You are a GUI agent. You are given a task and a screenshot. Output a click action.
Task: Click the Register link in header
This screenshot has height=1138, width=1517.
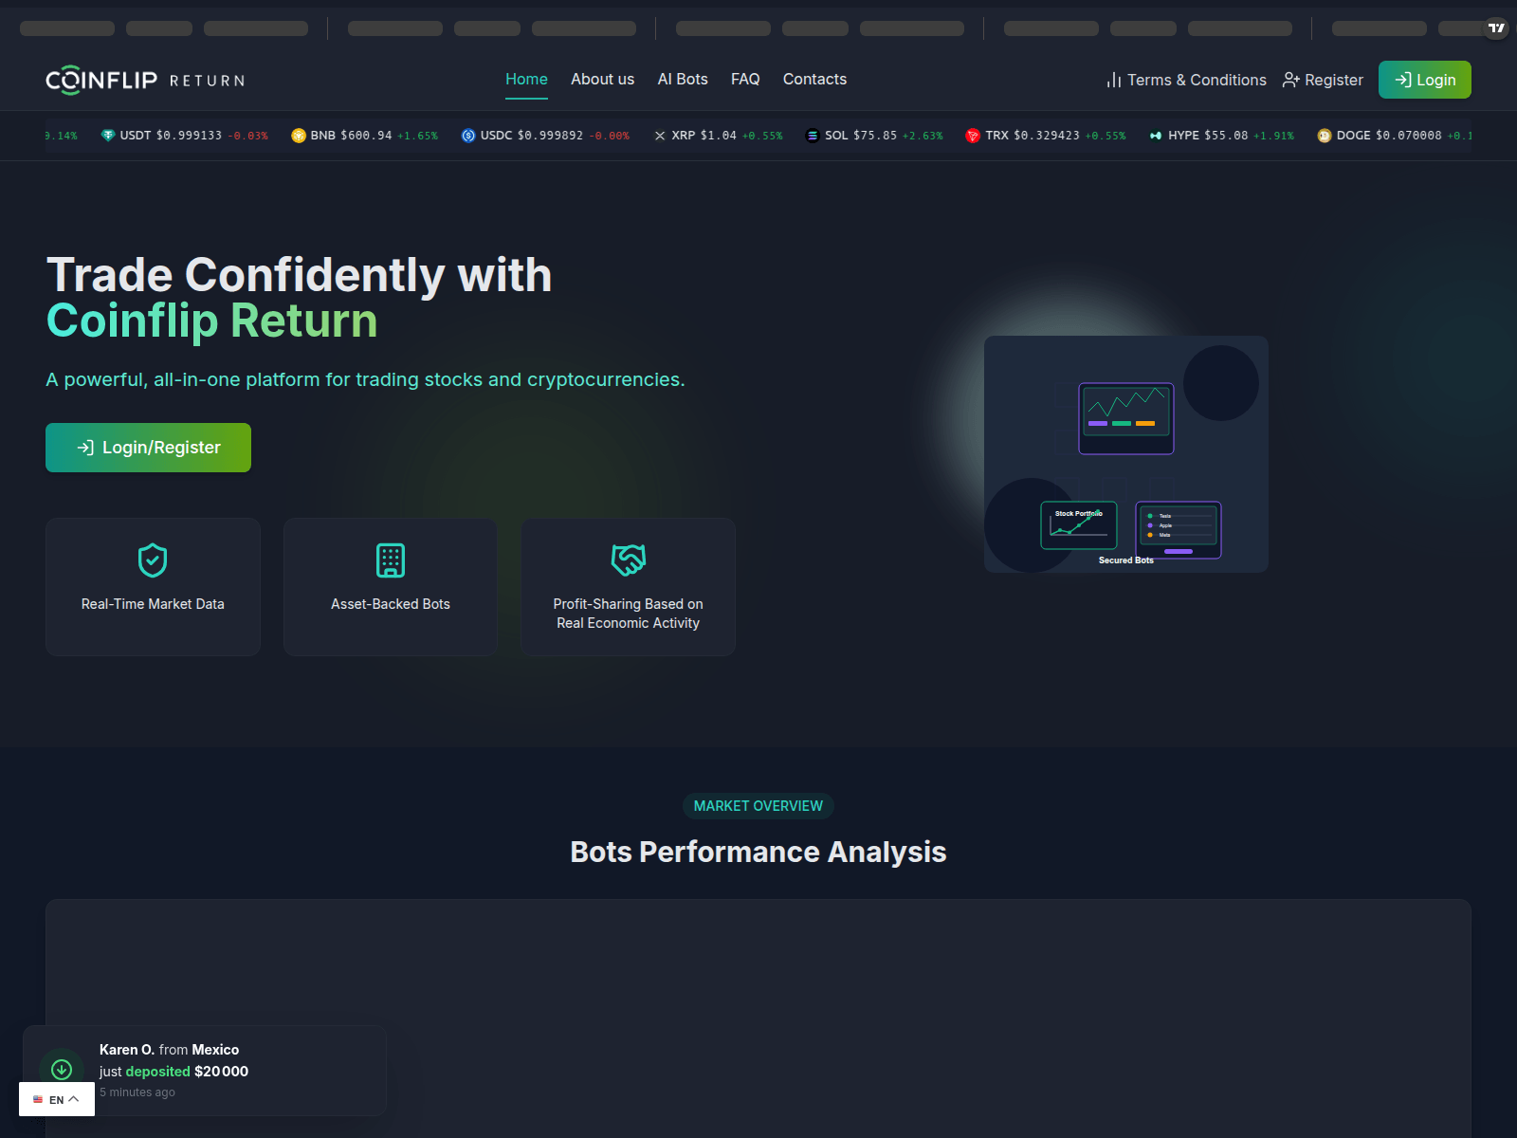point(1323,80)
